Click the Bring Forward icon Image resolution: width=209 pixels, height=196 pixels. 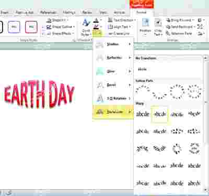click(x=168, y=20)
